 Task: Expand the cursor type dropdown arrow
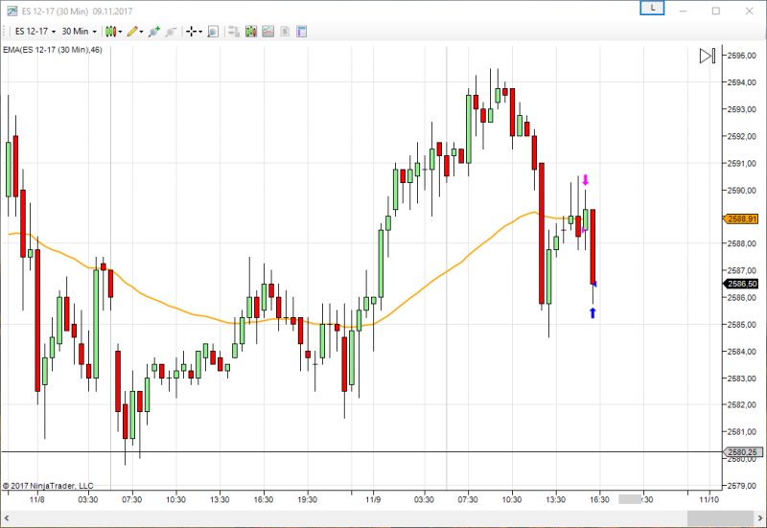click(200, 32)
